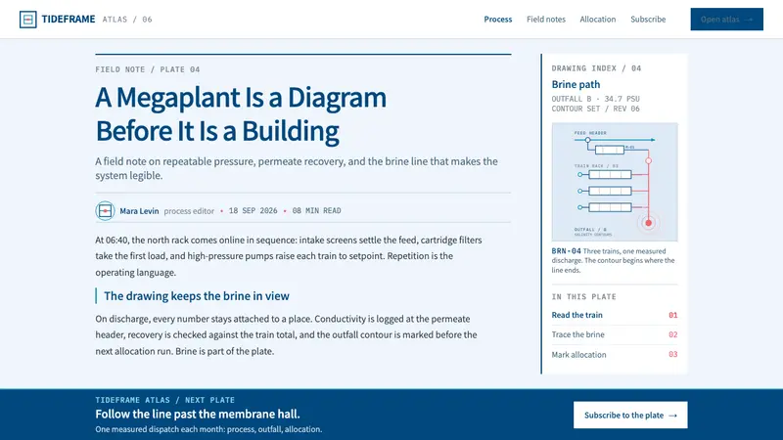783x440 pixels.
Task: Click Mara Levin's author avatar icon
Action: 105,211
